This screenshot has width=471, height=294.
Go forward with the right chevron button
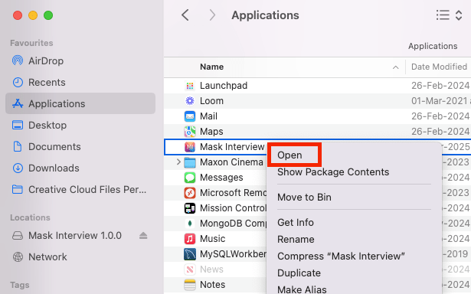click(x=212, y=15)
